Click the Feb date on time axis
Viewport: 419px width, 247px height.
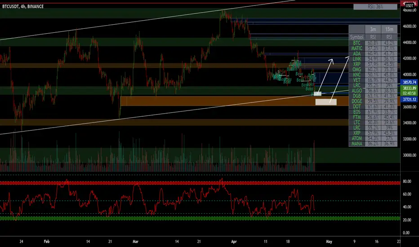(46, 242)
